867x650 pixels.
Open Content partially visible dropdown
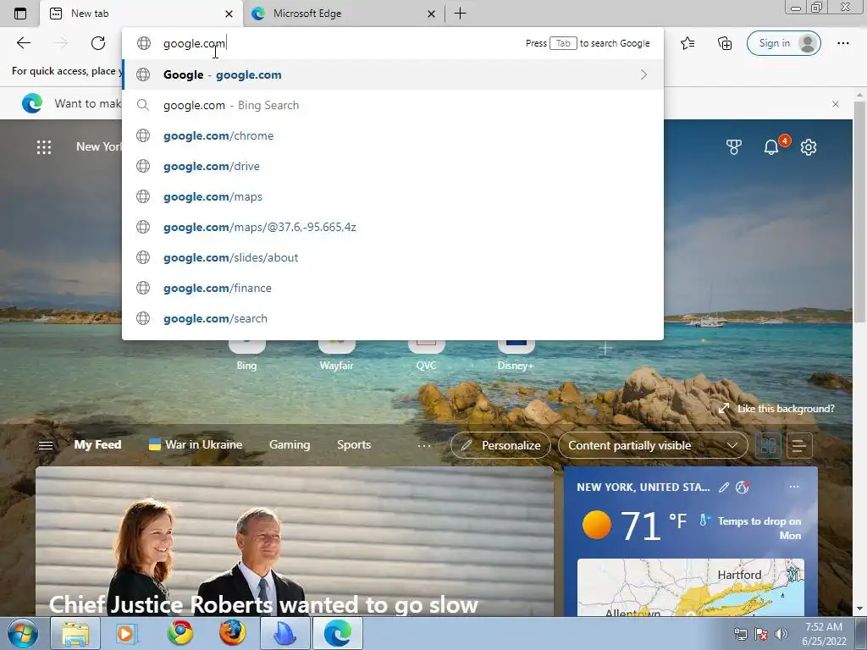tap(653, 445)
